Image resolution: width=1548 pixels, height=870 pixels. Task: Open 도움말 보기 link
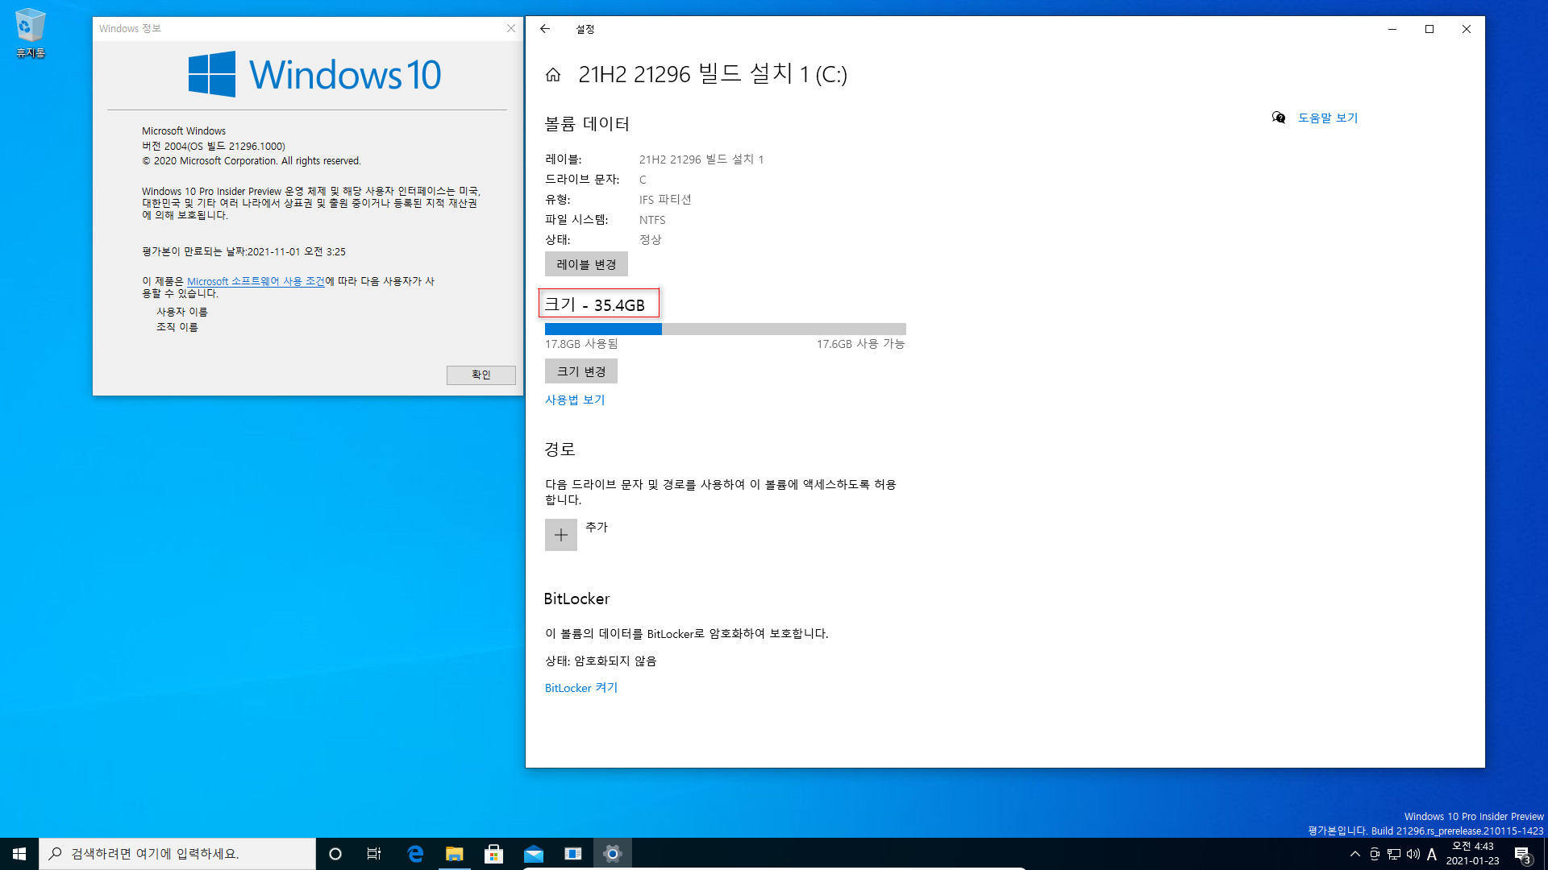click(x=1328, y=118)
